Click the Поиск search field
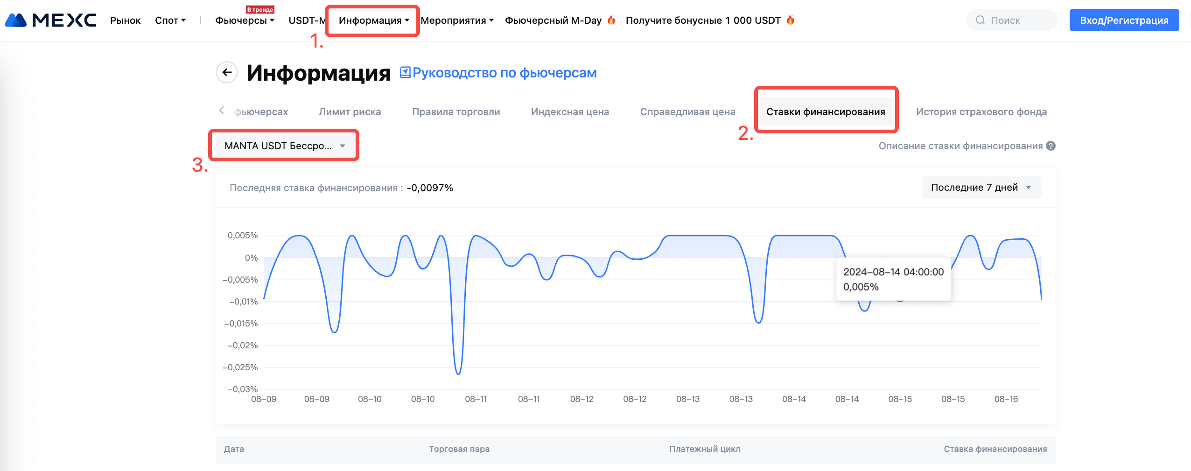The image size is (1191, 471). click(1017, 21)
